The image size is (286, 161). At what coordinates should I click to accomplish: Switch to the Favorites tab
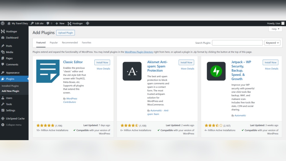tap(86, 43)
